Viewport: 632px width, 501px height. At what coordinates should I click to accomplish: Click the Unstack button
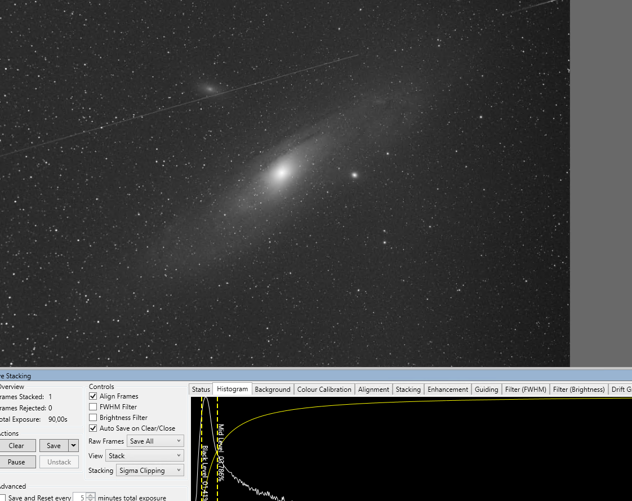point(59,462)
